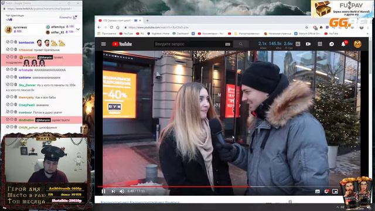Delete the CrazyPeet3 chat message

point(16,104)
